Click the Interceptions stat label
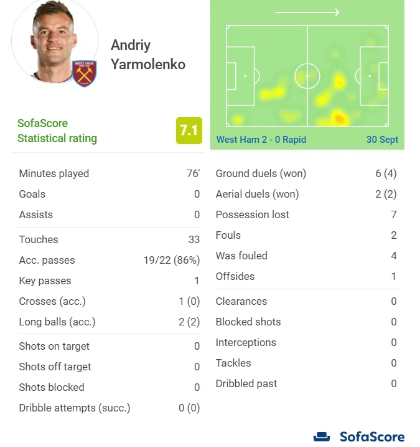 tap(246, 342)
